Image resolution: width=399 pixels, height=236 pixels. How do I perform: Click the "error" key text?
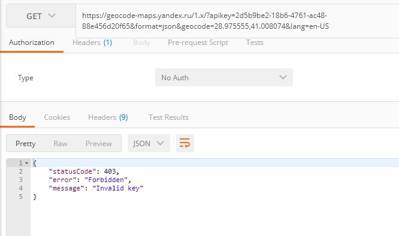pyautogui.click(x=62, y=180)
